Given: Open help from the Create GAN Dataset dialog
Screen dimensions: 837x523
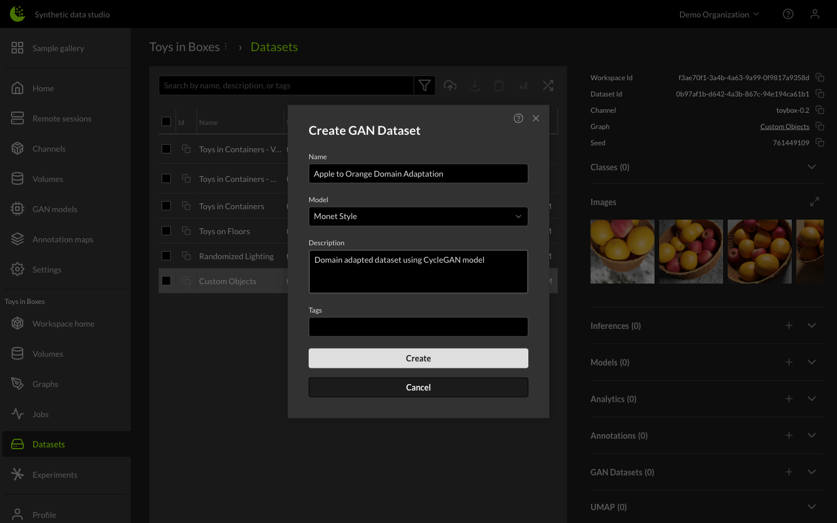Looking at the screenshot, I should coord(518,118).
